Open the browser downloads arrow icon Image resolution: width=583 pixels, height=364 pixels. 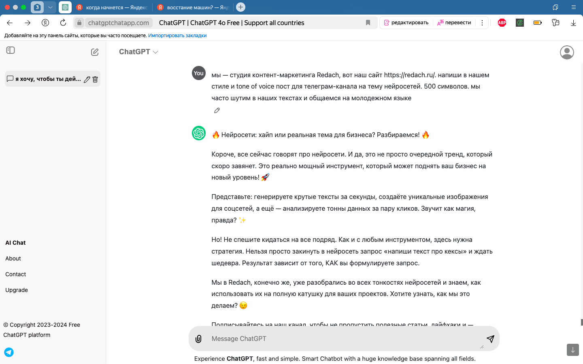[573, 23]
